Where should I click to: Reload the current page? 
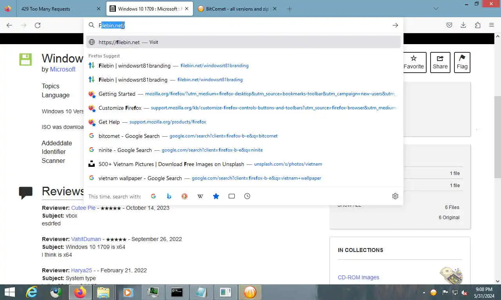38,25
